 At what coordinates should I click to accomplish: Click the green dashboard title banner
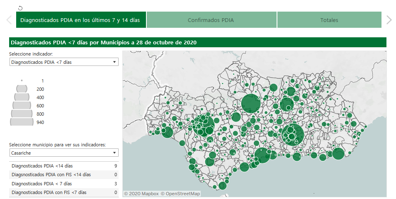coord(197,42)
